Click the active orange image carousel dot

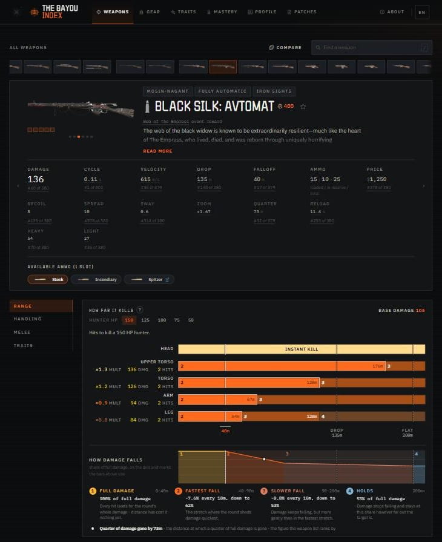[79, 137]
